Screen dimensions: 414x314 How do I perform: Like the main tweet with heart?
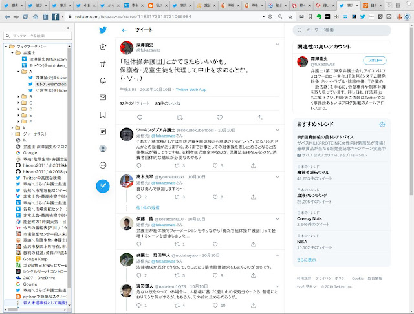point(219,118)
